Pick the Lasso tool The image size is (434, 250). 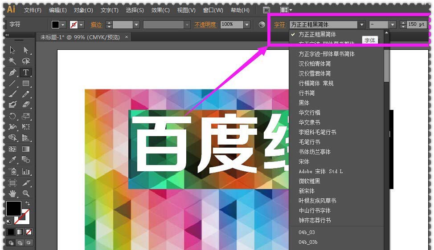26,61
